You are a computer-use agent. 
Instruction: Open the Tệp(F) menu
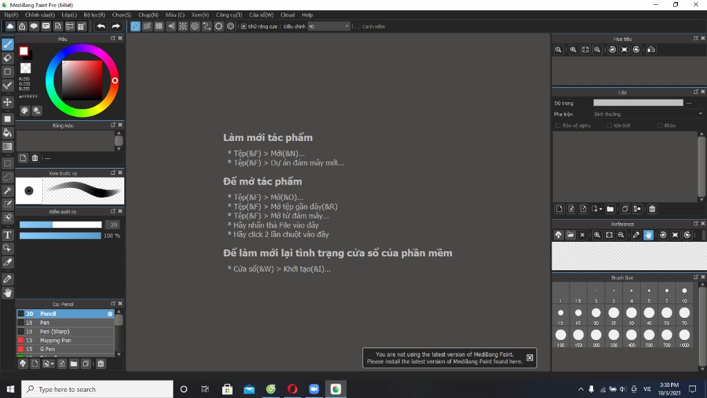pos(11,15)
